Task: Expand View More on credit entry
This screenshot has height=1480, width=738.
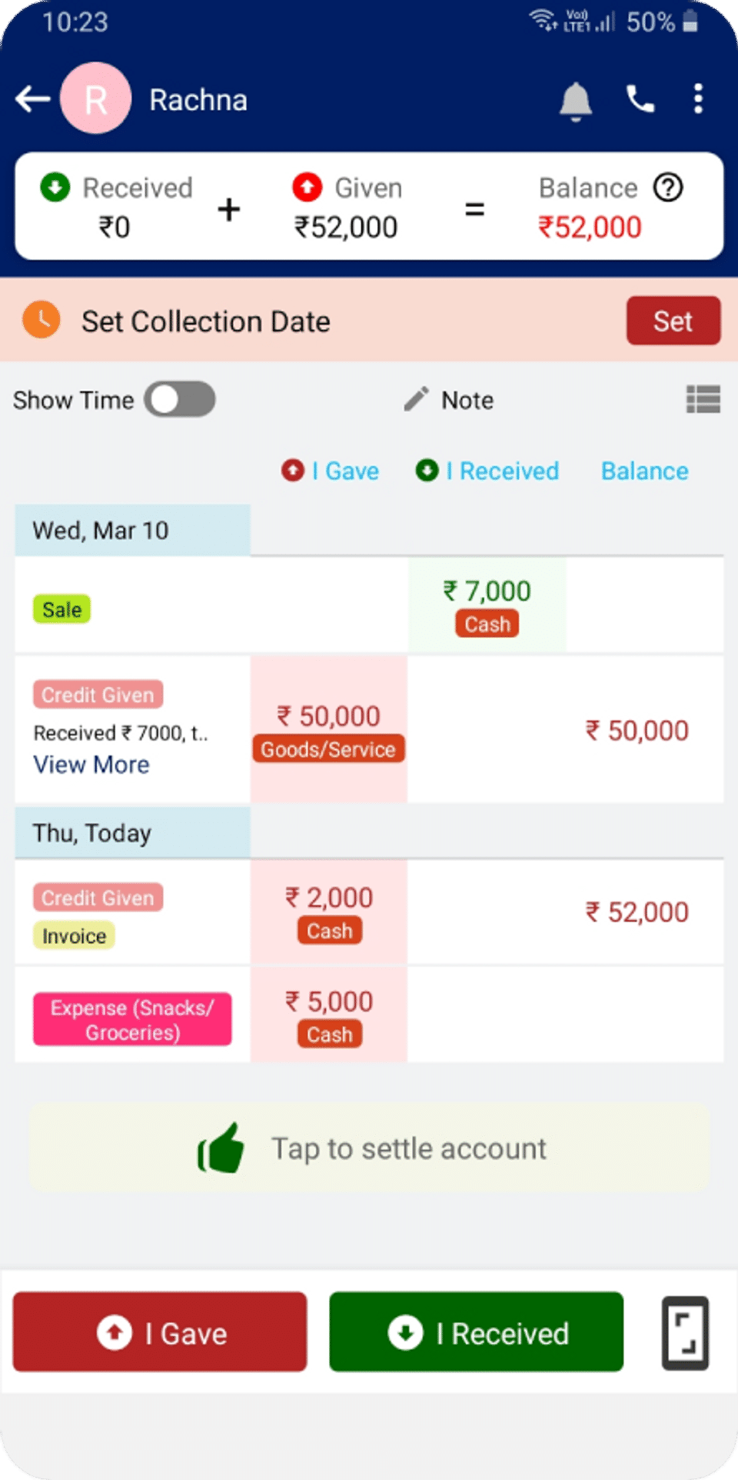Action: click(91, 765)
